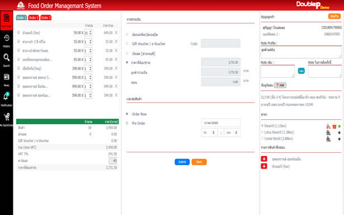This screenshot has height=215, width=344.
Task: Click the status dot for Lotus Param9
Action: (x=340, y=133)
